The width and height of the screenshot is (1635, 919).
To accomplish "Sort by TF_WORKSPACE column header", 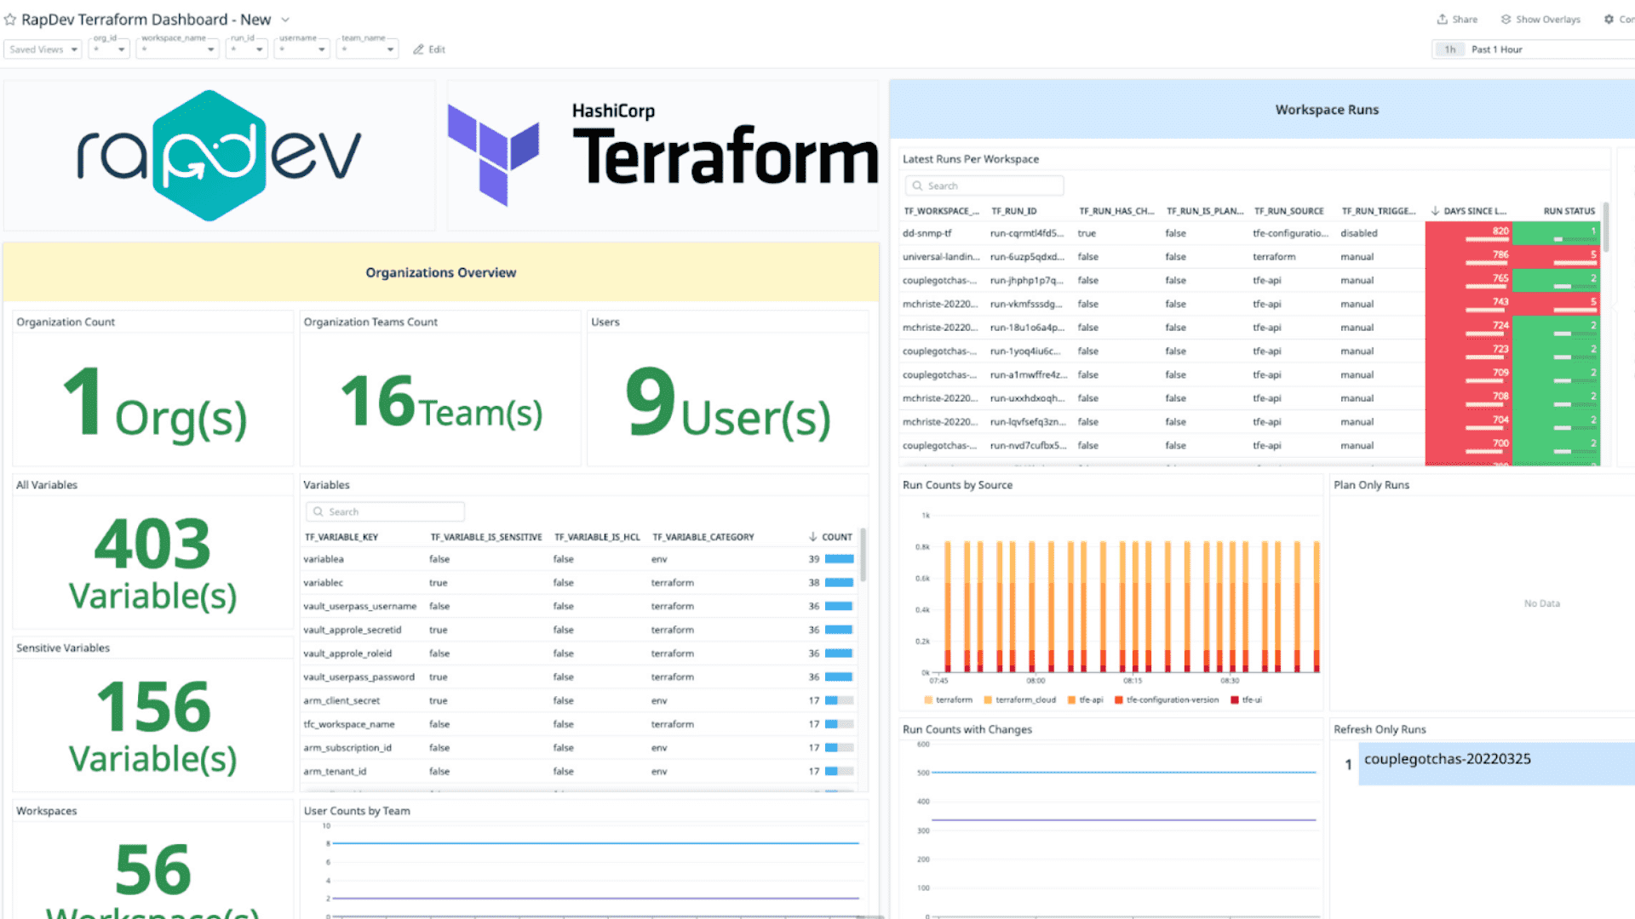I will click(941, 211).
